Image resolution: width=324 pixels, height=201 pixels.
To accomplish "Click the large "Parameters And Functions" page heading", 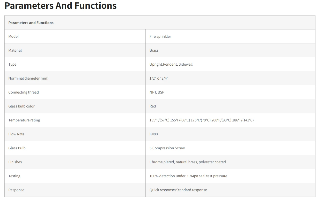I will [x=61, y=5].
